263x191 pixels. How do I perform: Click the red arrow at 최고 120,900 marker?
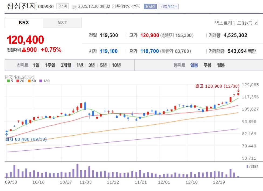tap(238, 91)
